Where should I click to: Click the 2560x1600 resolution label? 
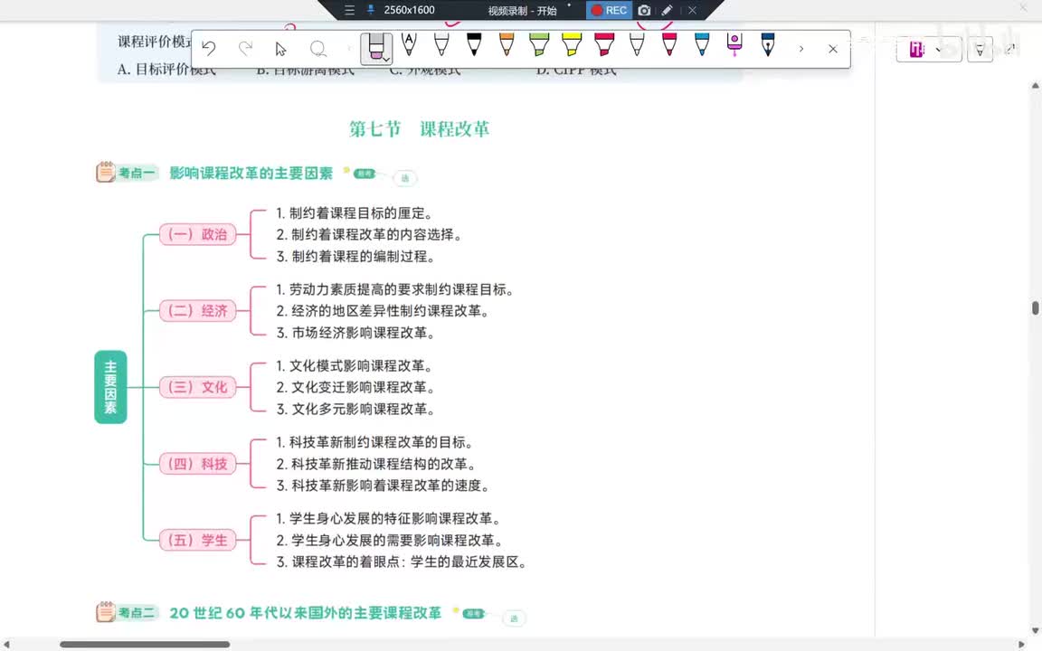tap(409, 10)
